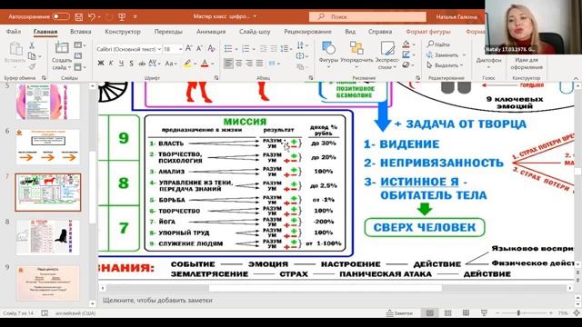The width and height of the screenshot is (582, 327).
Task: Toggle the Автосохранение switch
Action: pyautogui.click(x=61, y=16)
